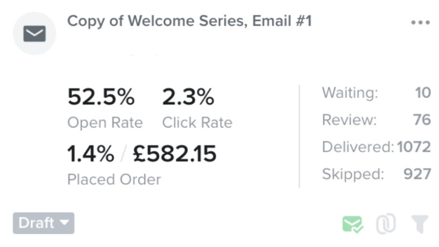The image size is (439, 247).
Task: Click the Placed Order label
Action: [114, 180]
